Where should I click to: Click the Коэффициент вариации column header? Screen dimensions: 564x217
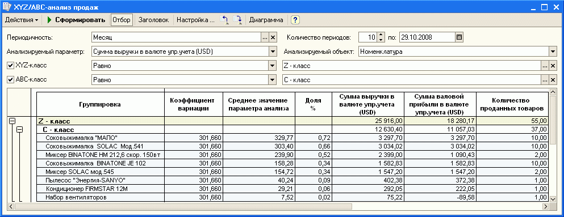click(194, 104)
